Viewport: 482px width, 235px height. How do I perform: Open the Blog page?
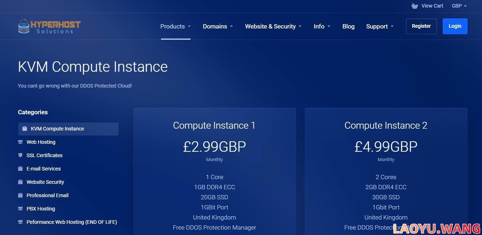pyautogui.click(x=348, y=26)
